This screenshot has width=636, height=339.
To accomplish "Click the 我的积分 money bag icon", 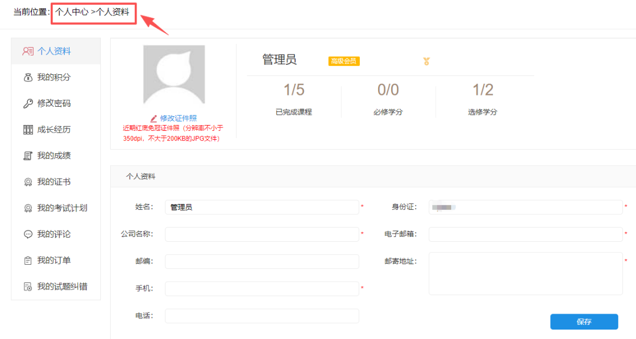I will tap(28, 77).
